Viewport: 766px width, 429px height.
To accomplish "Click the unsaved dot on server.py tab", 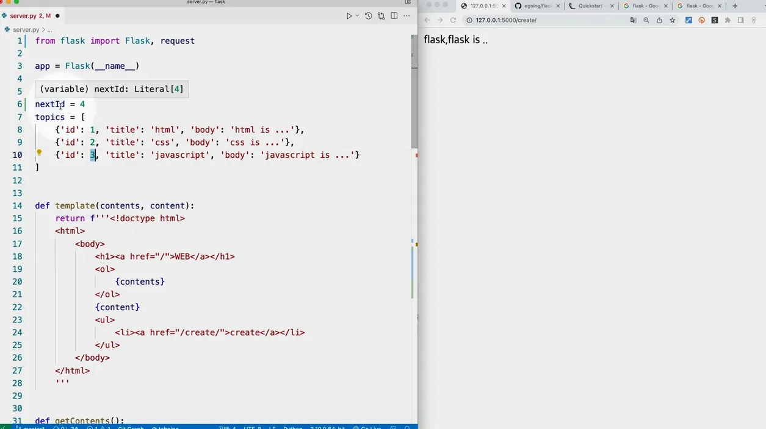I will pos(58,16).
